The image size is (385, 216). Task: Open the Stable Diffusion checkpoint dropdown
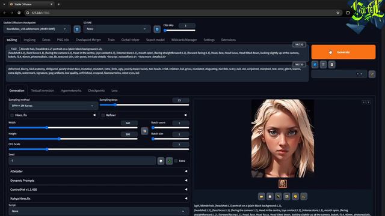coord(37,29)
